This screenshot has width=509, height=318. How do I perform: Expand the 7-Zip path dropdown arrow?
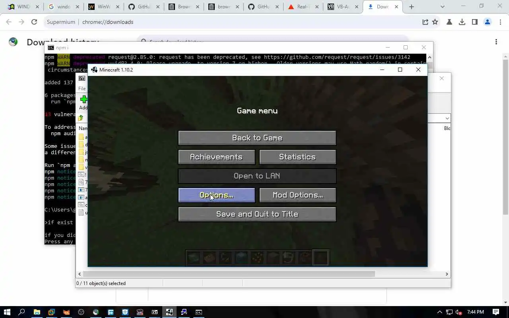pyautogui.click(x=447, y=118)
